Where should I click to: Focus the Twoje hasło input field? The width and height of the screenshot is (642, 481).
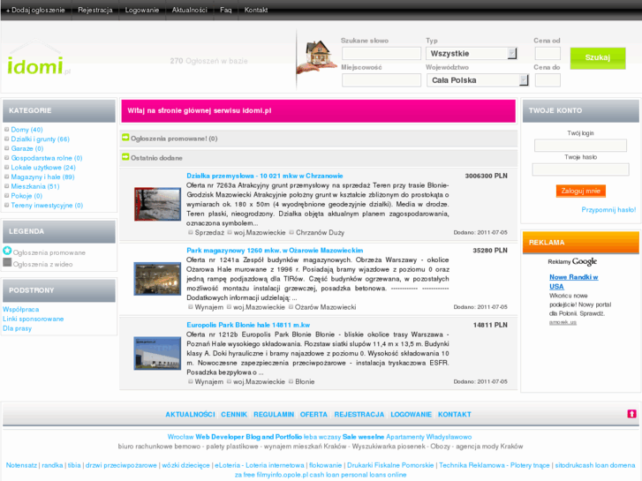tap(580, 169)
